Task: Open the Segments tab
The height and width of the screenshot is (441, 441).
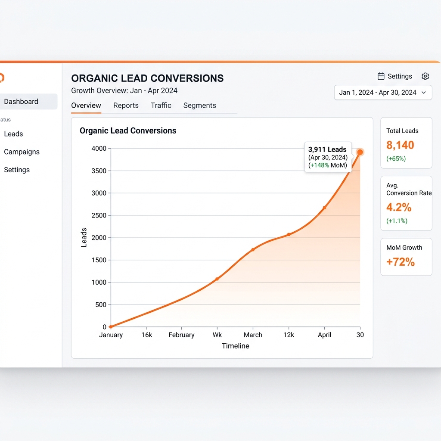Action: 200,106
